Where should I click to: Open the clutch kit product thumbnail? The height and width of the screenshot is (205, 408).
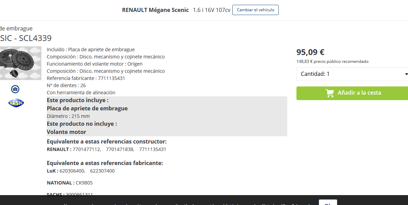(20, 63)
